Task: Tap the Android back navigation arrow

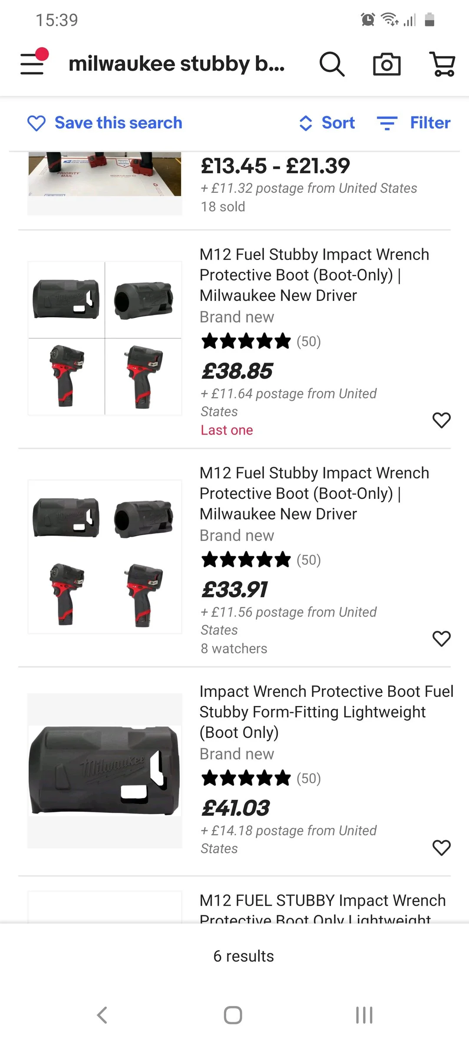Action: [x=102, y=1015]
